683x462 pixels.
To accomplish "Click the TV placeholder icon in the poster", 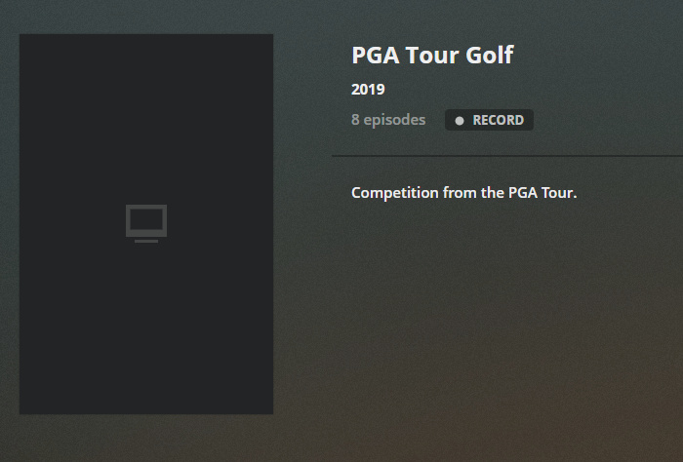I will (x=146, y=223).
